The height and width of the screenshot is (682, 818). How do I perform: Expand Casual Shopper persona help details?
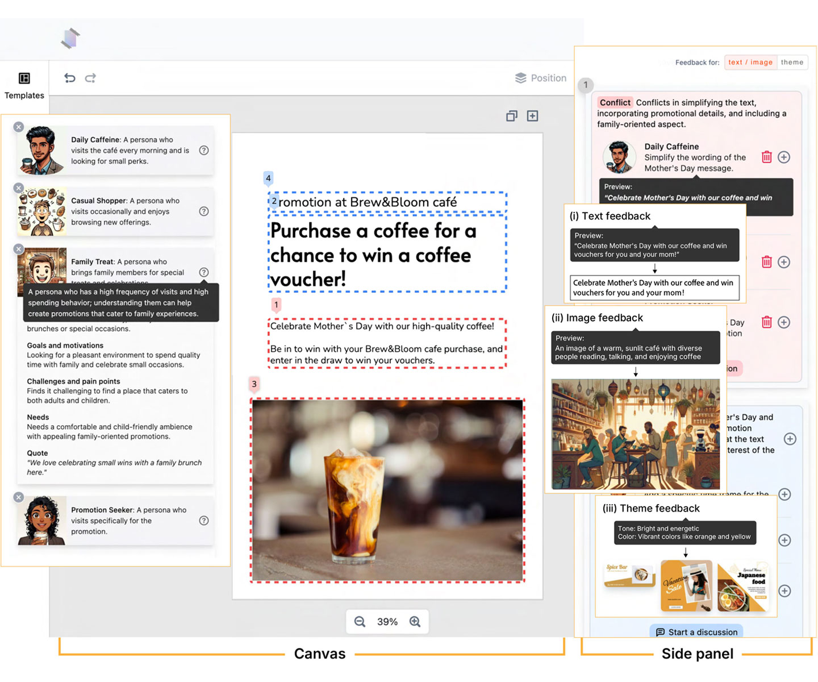[204, 211]
